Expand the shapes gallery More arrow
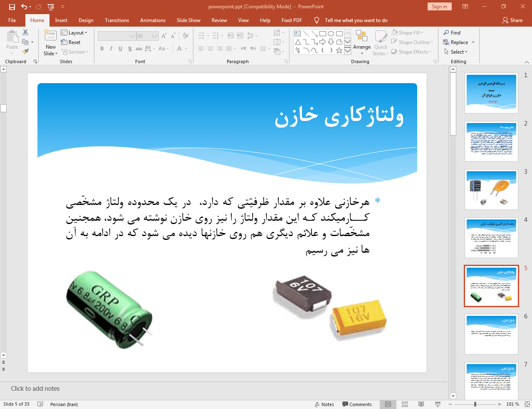This screenshot has width=532, height=409. pyautogui.click(x=347, y=51)
